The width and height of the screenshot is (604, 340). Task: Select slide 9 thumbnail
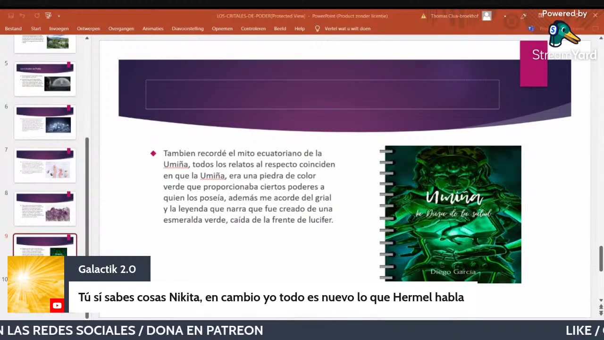point(45,245)
